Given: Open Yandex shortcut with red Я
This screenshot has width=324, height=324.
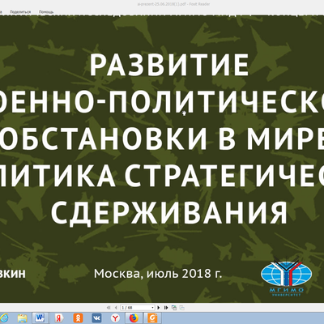Looking at the screenshot, I should click(59, 318).
